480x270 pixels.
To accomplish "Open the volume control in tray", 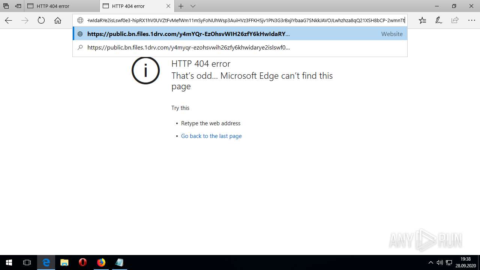I will 440,262.
